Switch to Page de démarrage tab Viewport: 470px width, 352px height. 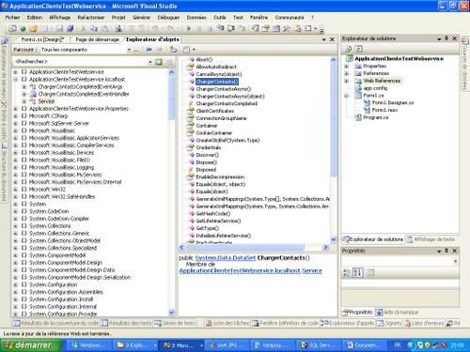click(97, 39)
